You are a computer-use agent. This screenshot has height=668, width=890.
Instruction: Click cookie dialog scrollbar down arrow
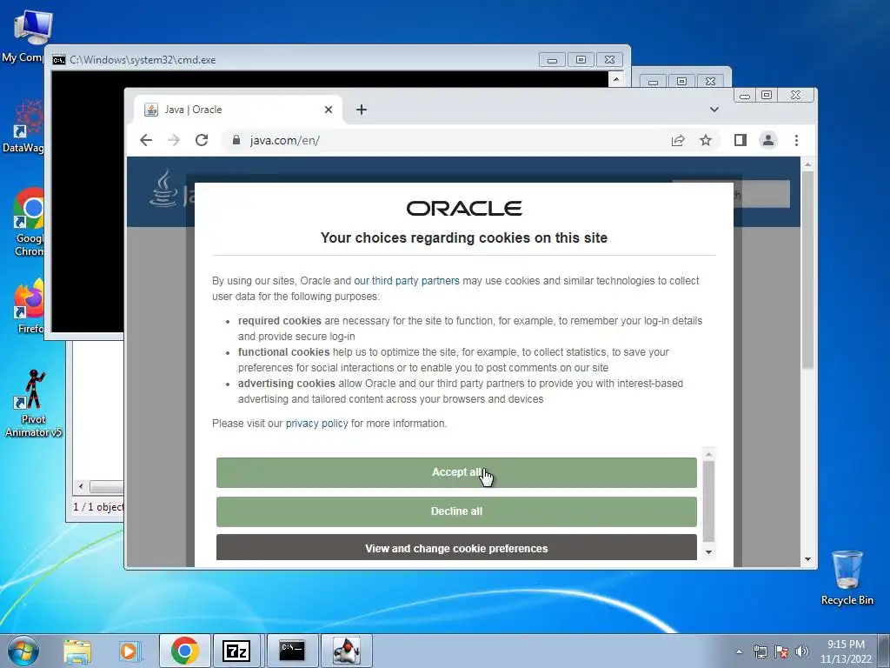[x=709, y=552]
